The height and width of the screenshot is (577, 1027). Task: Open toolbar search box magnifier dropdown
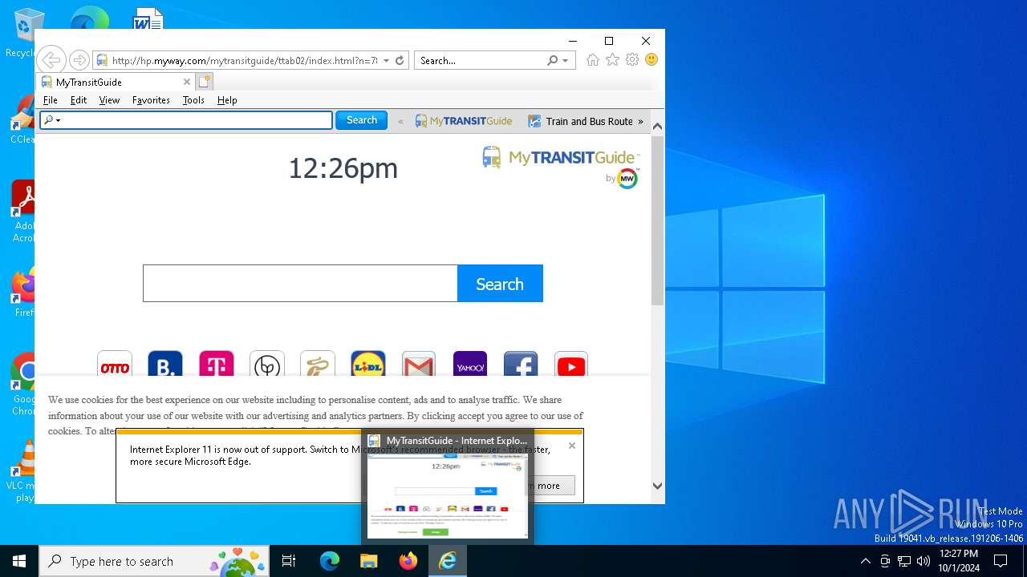tap(52, 120)
